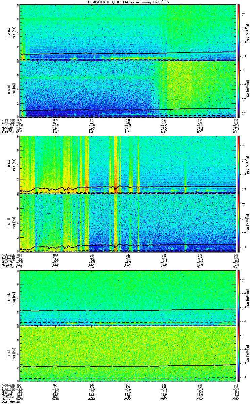This screenshot has width=252, height=404.
Task: Click the 'THE B∥ freq [Hz]' axis label
Action: 11,355
